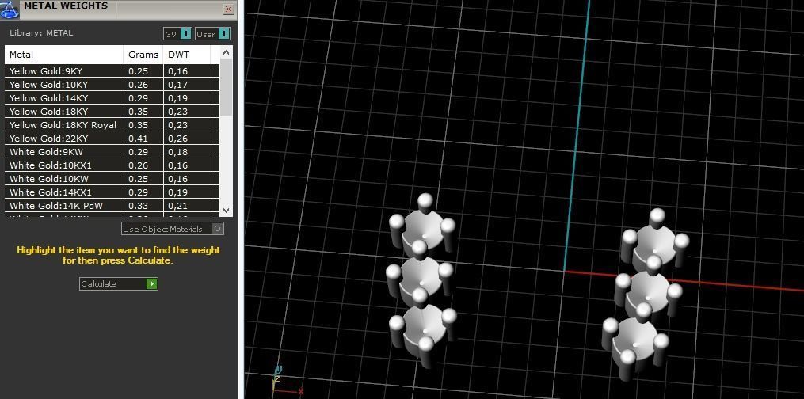Select the Yellow Gold:22KY row
Viewport: 804px width, 399px height.
pyautogui.click(x=112, y=139)
